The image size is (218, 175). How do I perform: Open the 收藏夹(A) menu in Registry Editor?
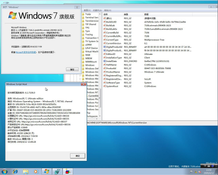[97, 10]
